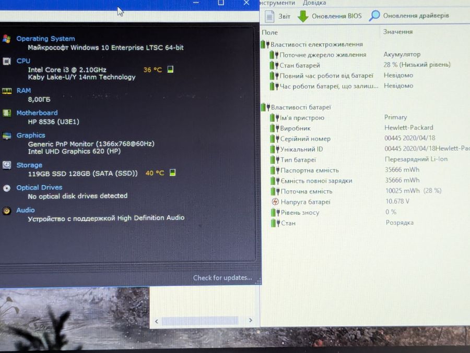
Task: Click the Storage hard disk icon
Action: click(7, 165)
